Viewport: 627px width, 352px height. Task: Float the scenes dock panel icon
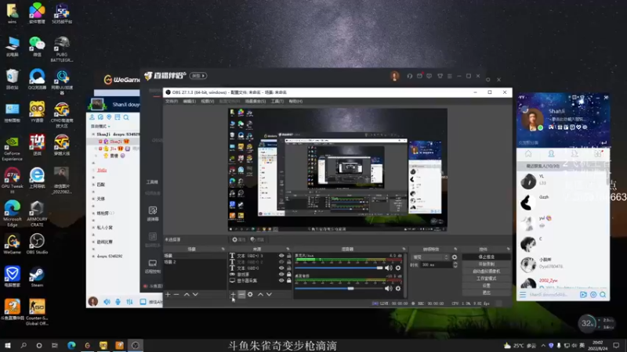223,249
